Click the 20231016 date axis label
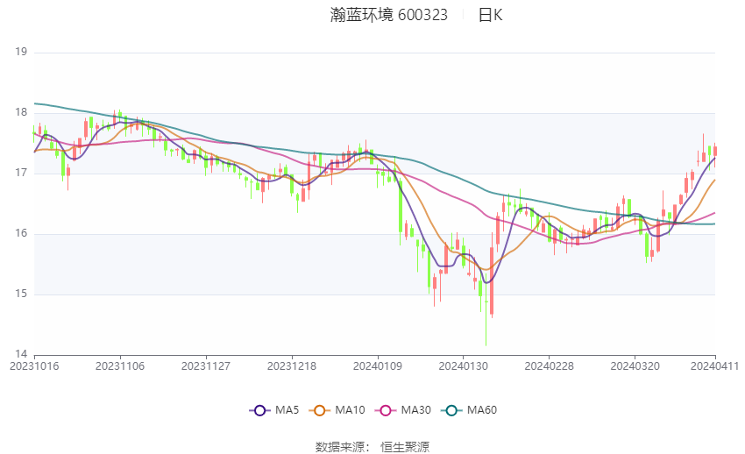Viewport: 745px width, 454px height. pos(33,365)
